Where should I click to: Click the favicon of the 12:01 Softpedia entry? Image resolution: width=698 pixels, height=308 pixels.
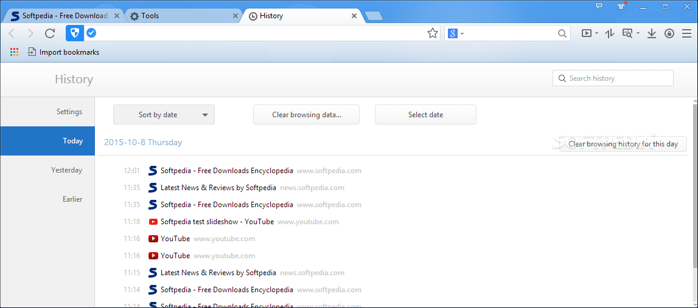pyautogui.click(x=153, y=171)
